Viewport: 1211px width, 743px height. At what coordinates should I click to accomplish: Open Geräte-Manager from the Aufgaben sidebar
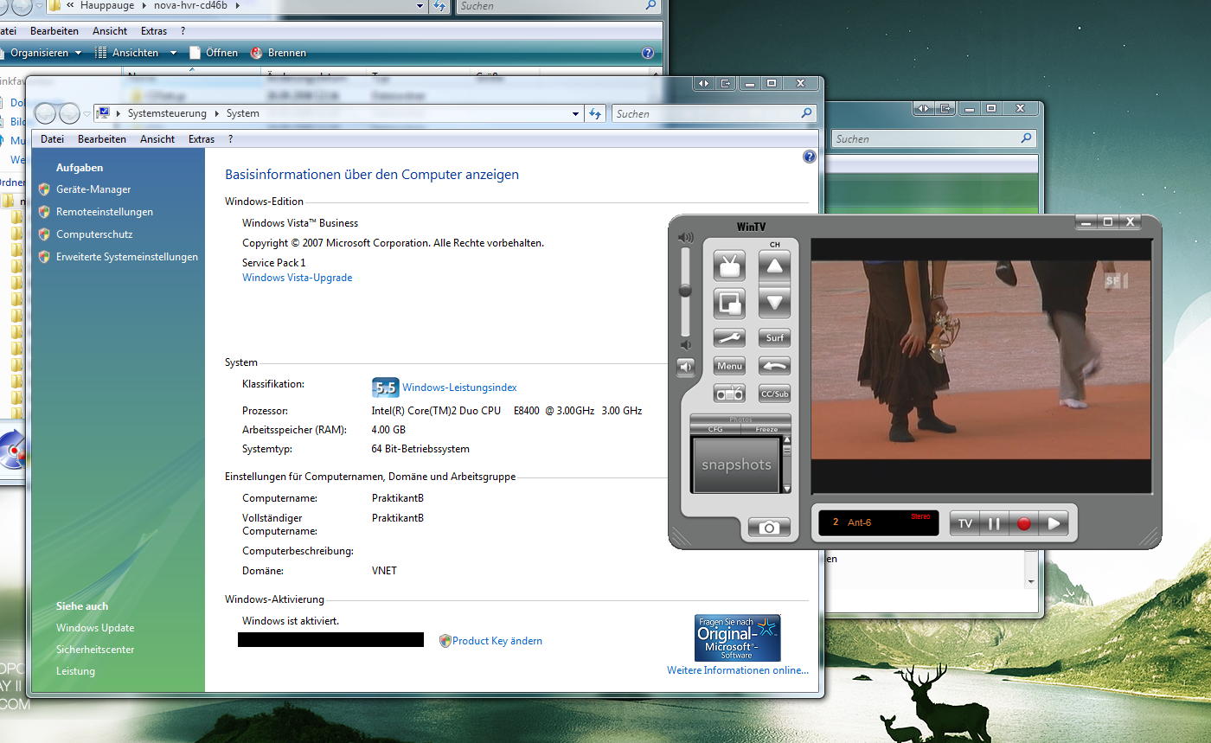tap(93, 189)
